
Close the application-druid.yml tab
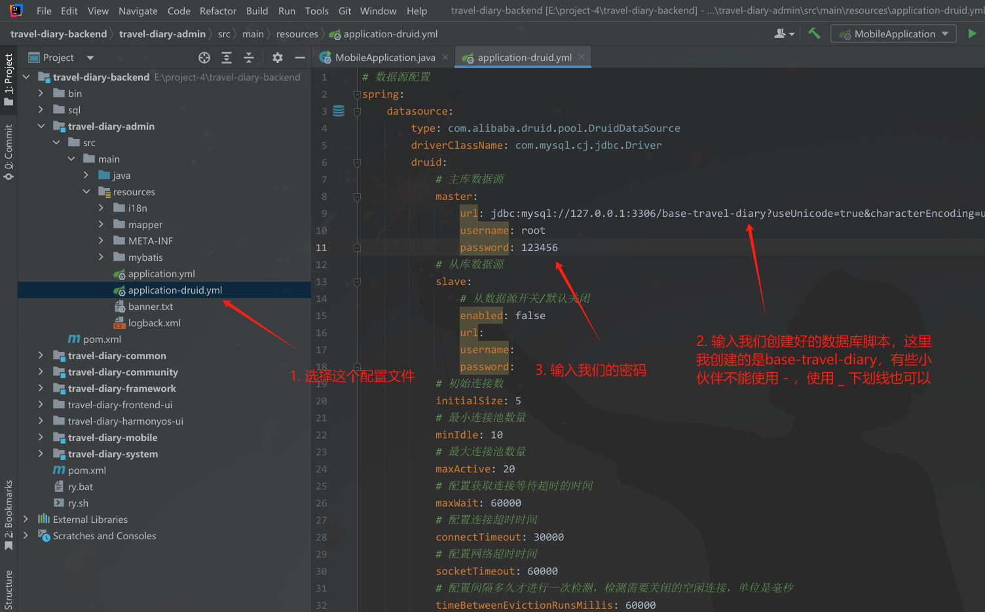pyautogui.click(x=581, y=58)
